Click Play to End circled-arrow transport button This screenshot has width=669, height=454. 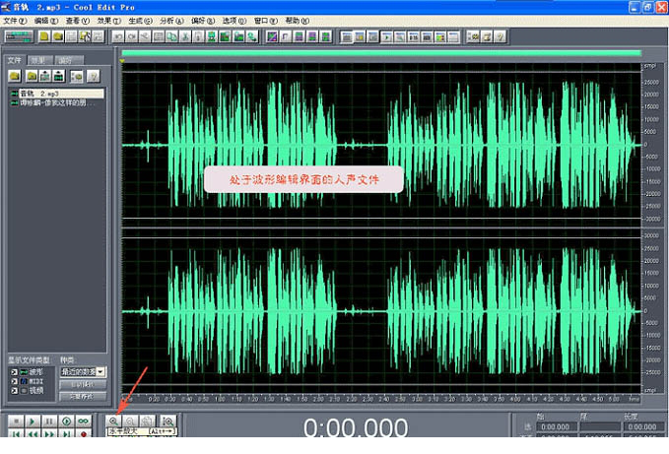click(67, 422)
